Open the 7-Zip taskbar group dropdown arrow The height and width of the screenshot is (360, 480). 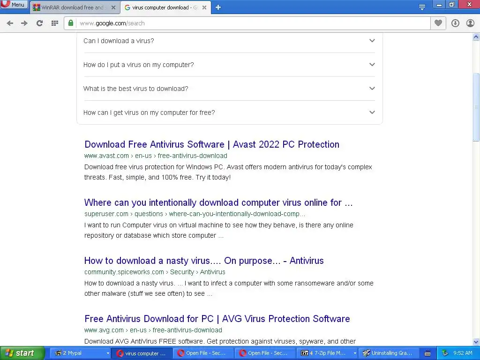pos(355,353)
